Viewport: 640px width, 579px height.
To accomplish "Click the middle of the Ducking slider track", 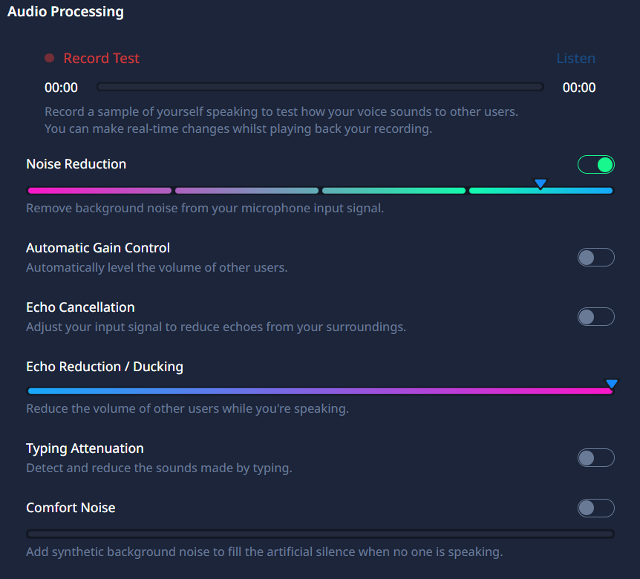I will [321, 391].
